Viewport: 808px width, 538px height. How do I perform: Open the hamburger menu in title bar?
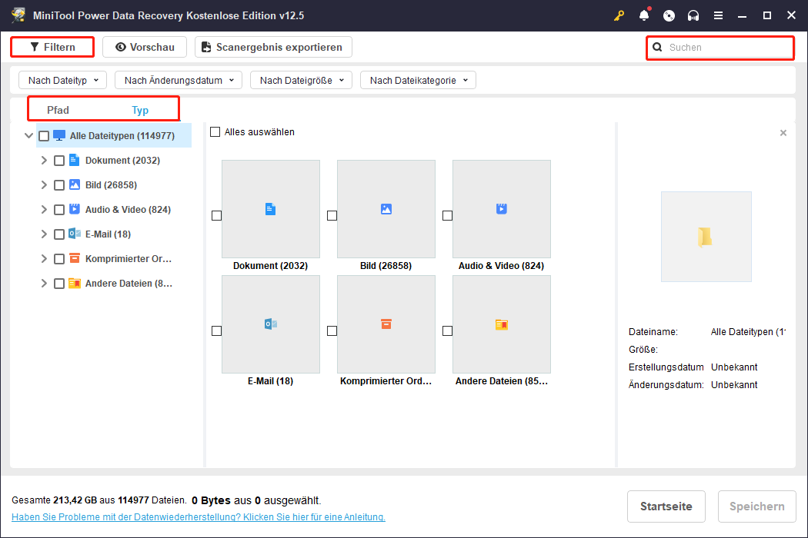tap(718, 15)
